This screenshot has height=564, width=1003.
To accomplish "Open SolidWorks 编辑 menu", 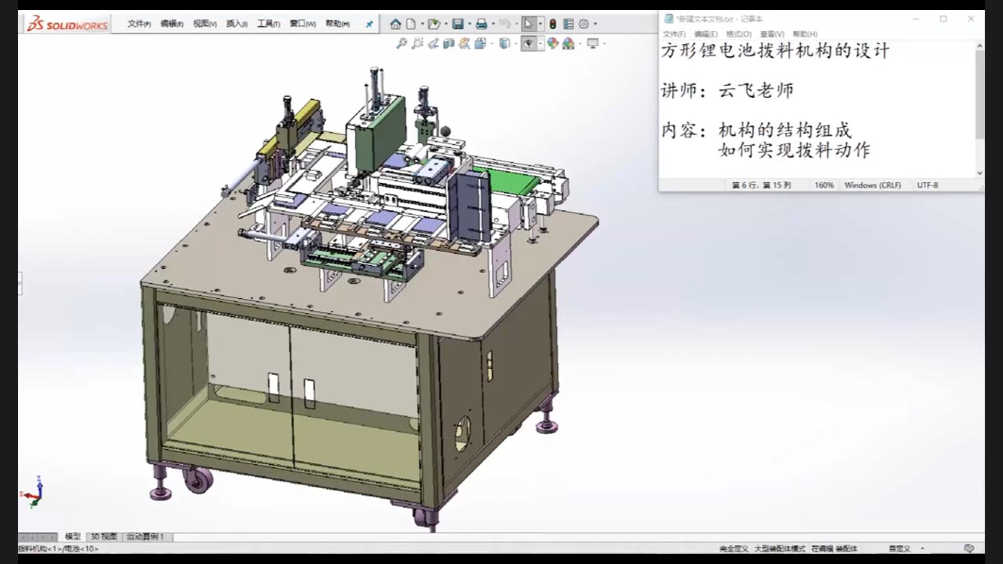I will pos(171,24).
